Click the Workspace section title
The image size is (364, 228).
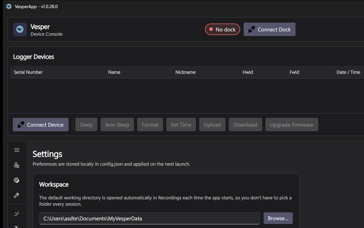(54, 184)
